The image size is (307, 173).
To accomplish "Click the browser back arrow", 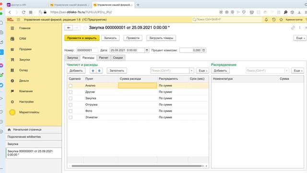I will 10,12.
